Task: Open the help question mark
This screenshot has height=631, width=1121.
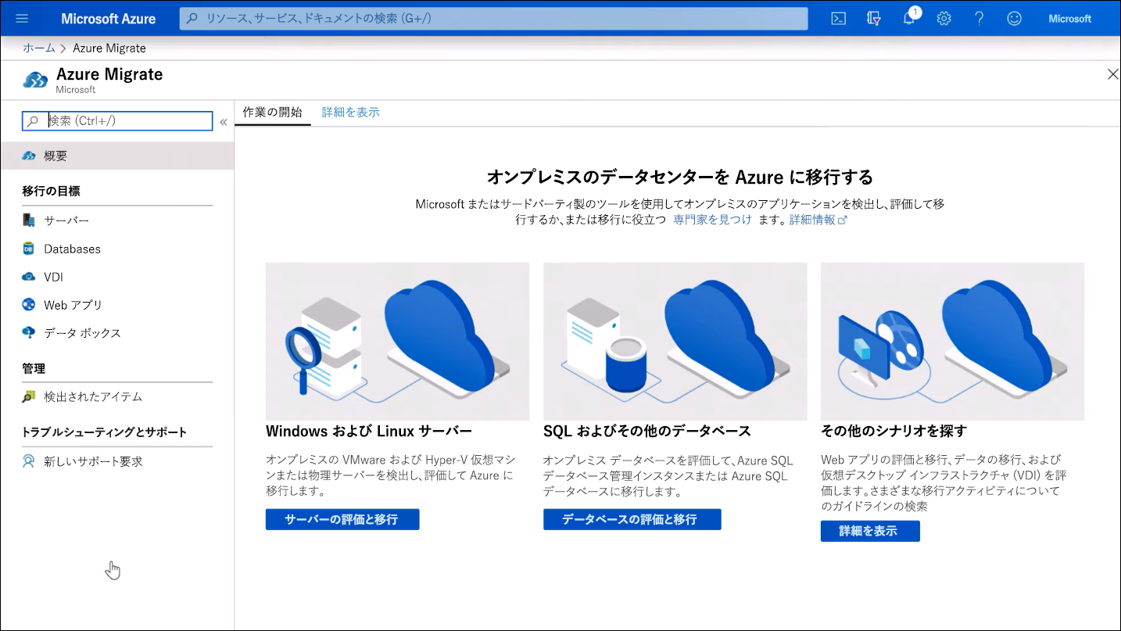Action: click(x=979, y=19)
